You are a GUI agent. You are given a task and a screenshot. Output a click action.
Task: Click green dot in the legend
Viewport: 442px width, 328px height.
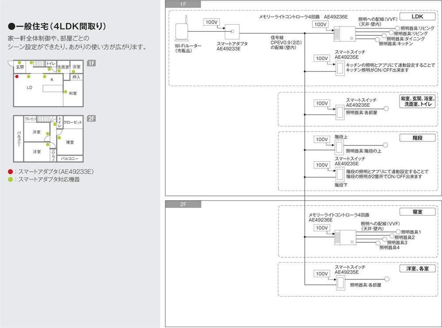(x=11, y=179)
